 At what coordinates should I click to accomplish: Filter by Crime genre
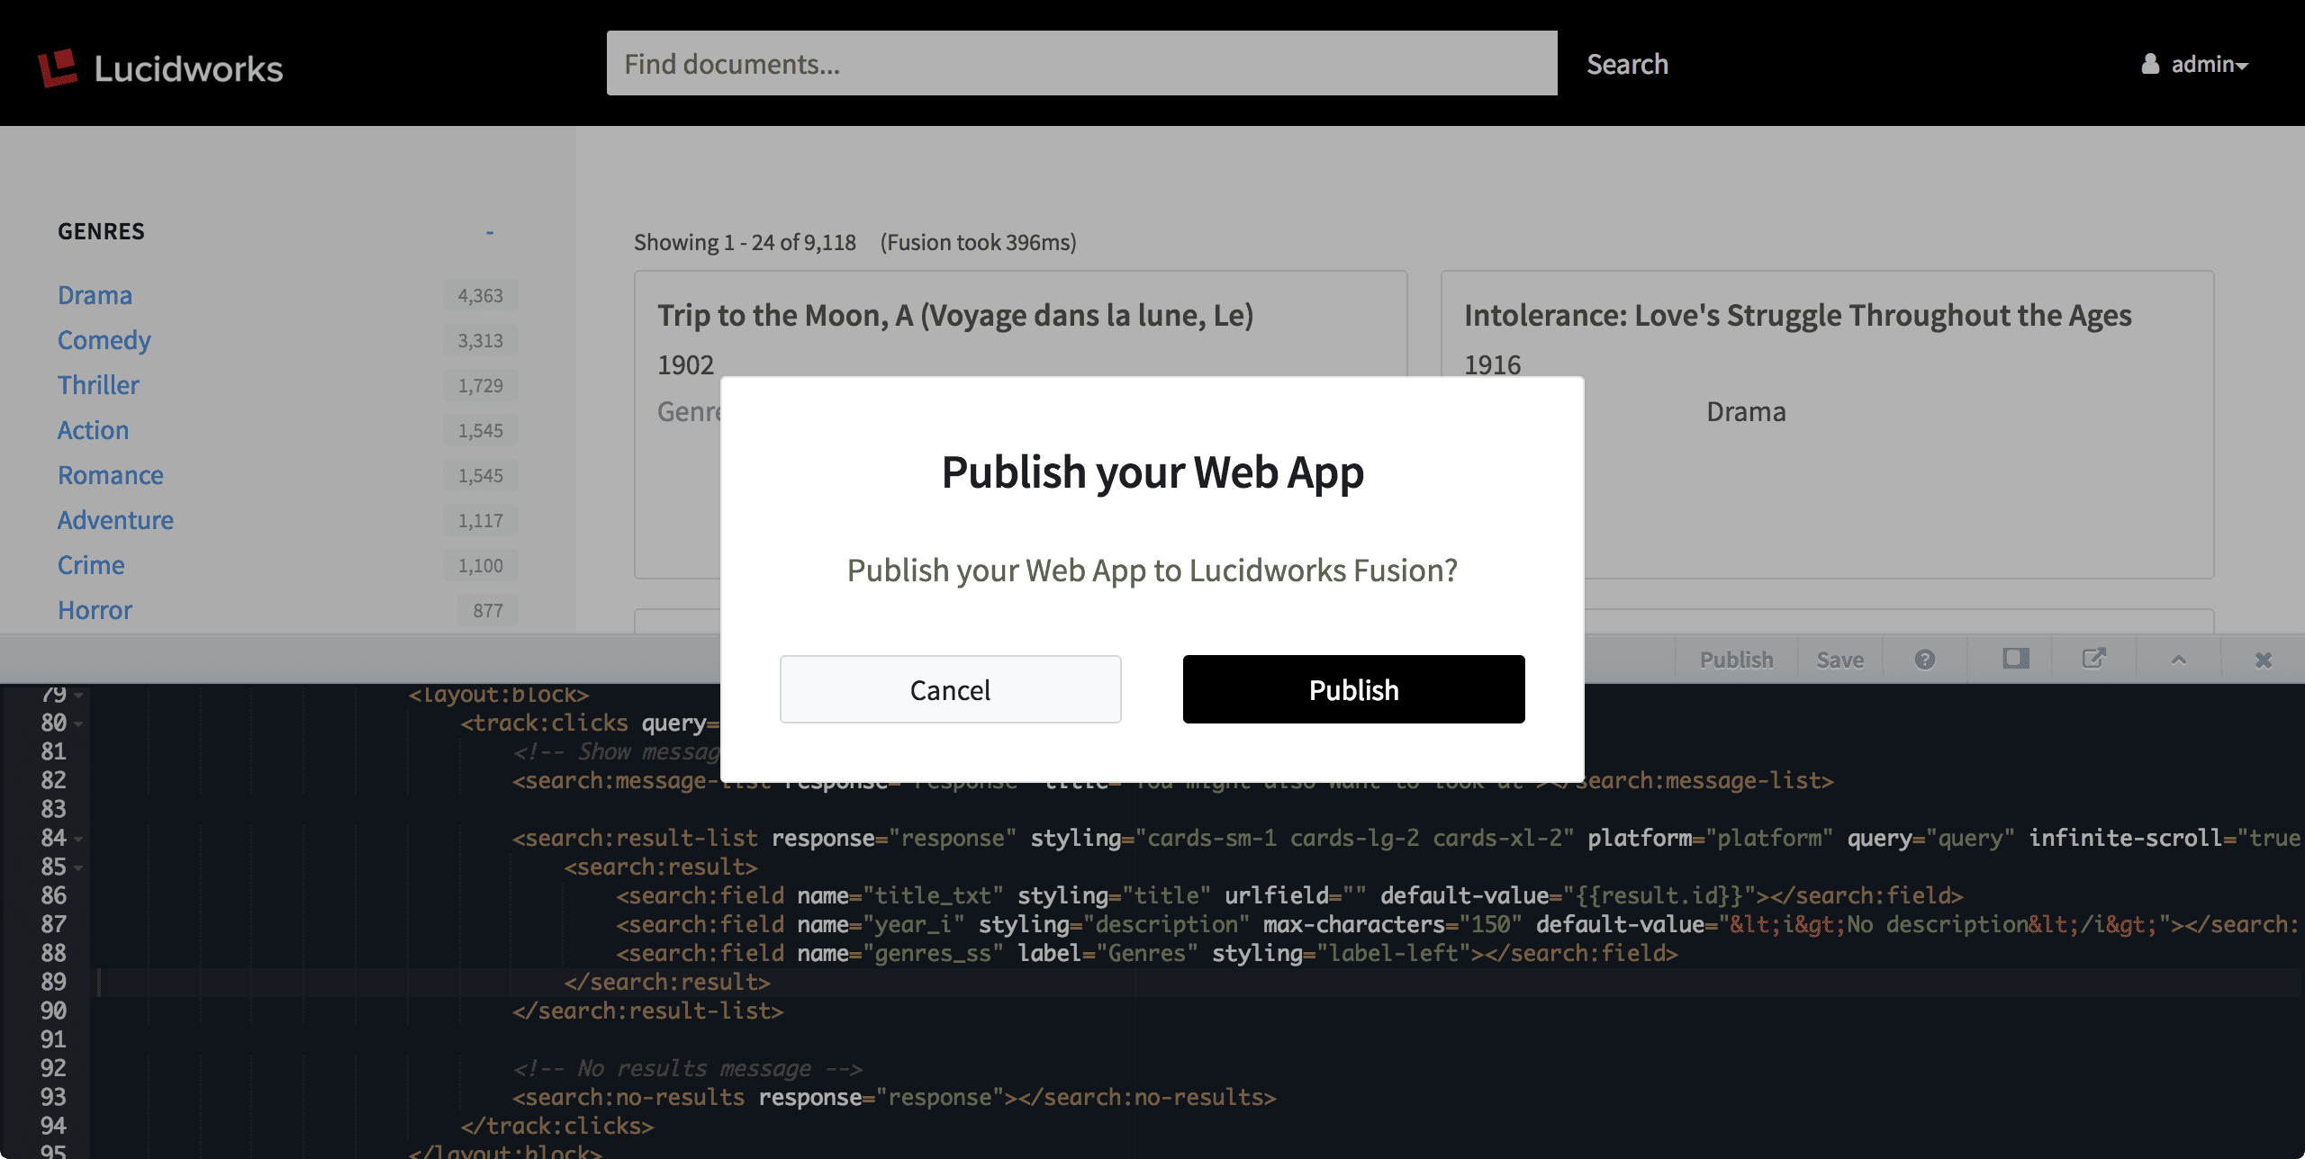coord(91,565)
